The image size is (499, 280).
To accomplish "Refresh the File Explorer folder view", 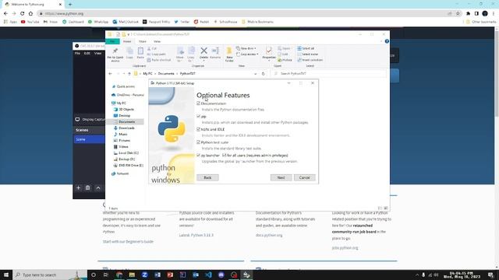I will click(x=264, y=74).
